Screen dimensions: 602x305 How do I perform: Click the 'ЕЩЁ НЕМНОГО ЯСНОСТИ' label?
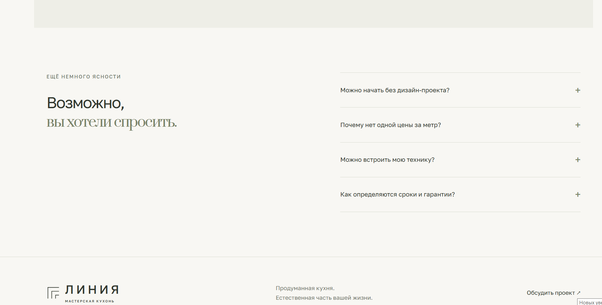(x=84, y=77)
